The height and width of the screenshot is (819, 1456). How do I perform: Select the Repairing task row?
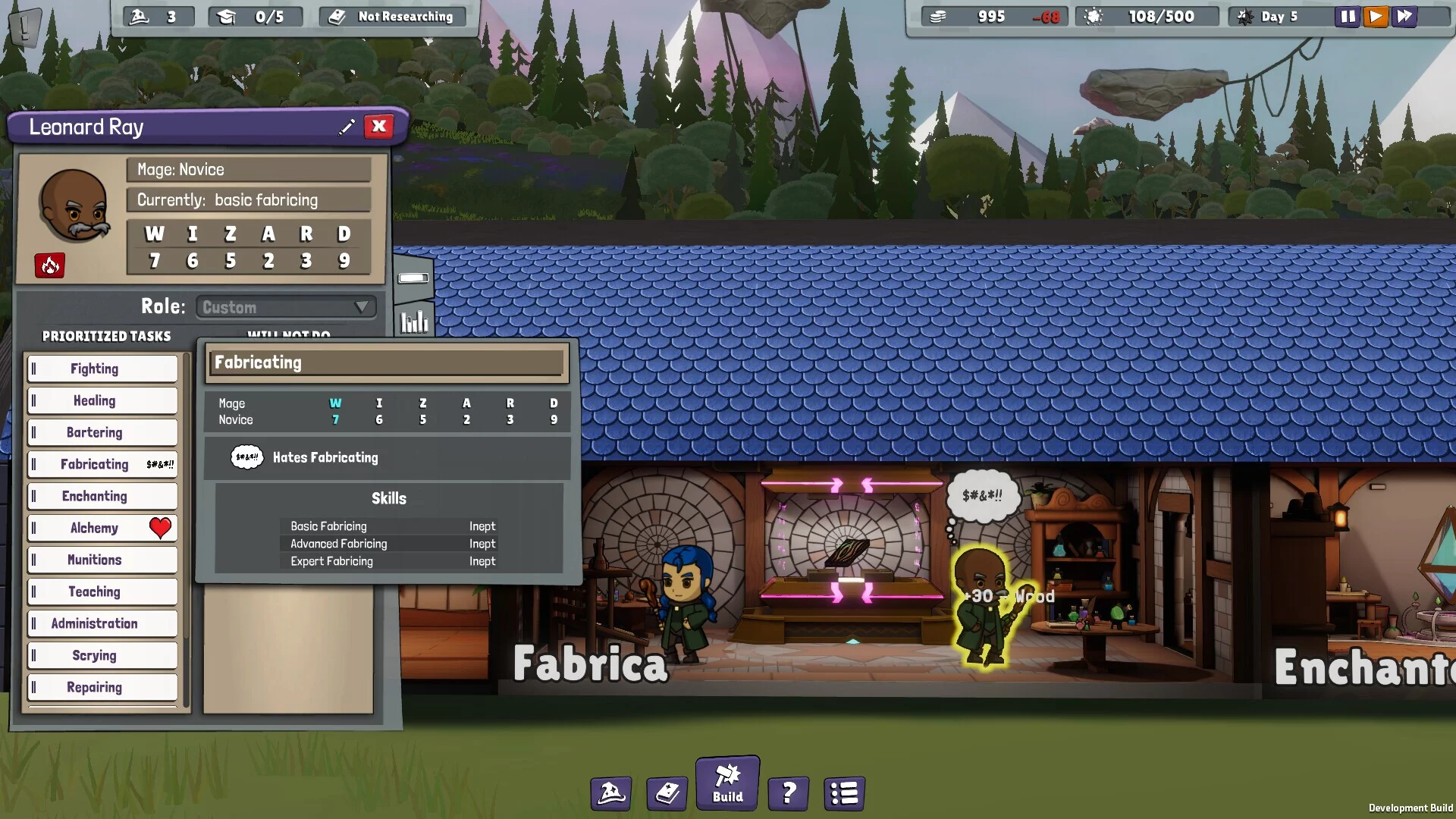pos(102,687)
